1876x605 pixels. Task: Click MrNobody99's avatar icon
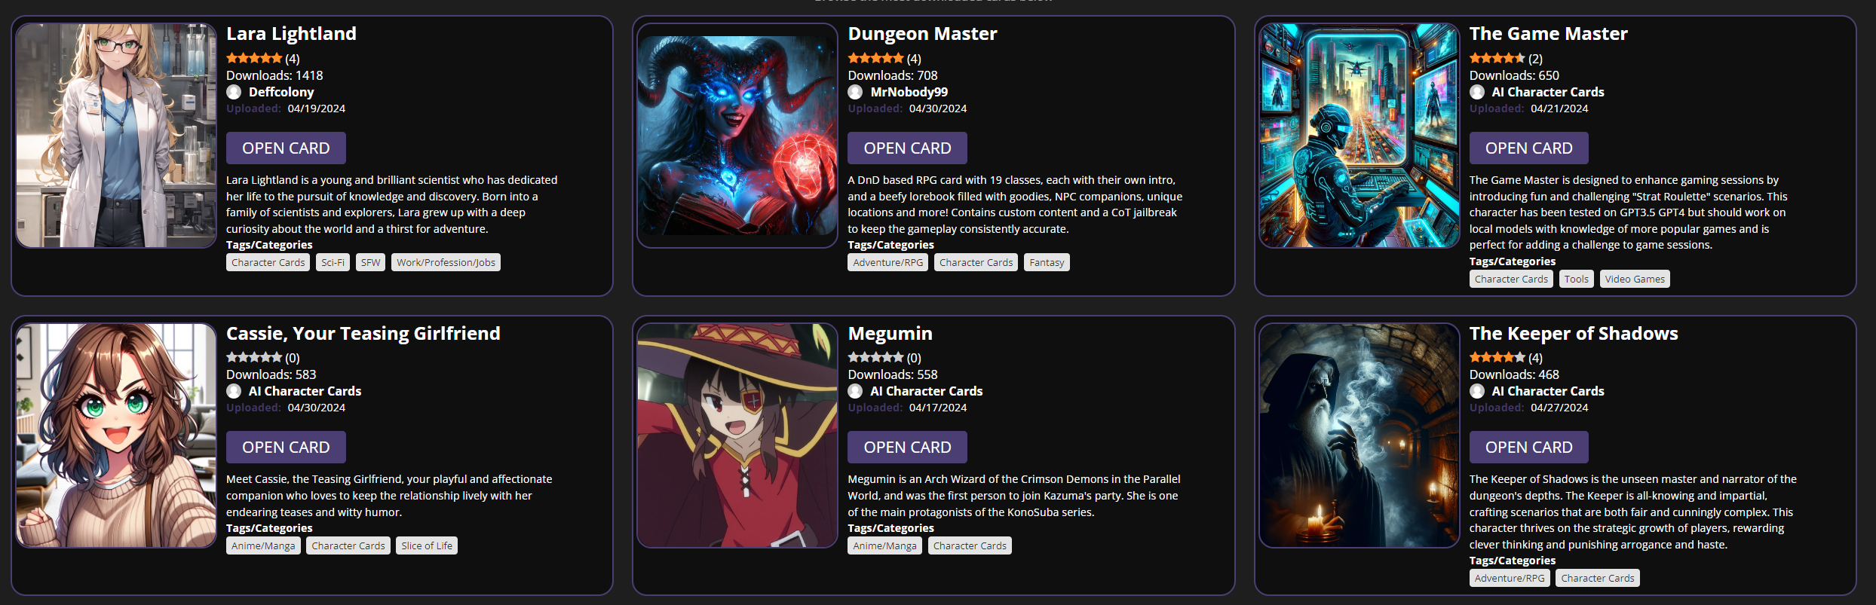(x=855, y=92)
